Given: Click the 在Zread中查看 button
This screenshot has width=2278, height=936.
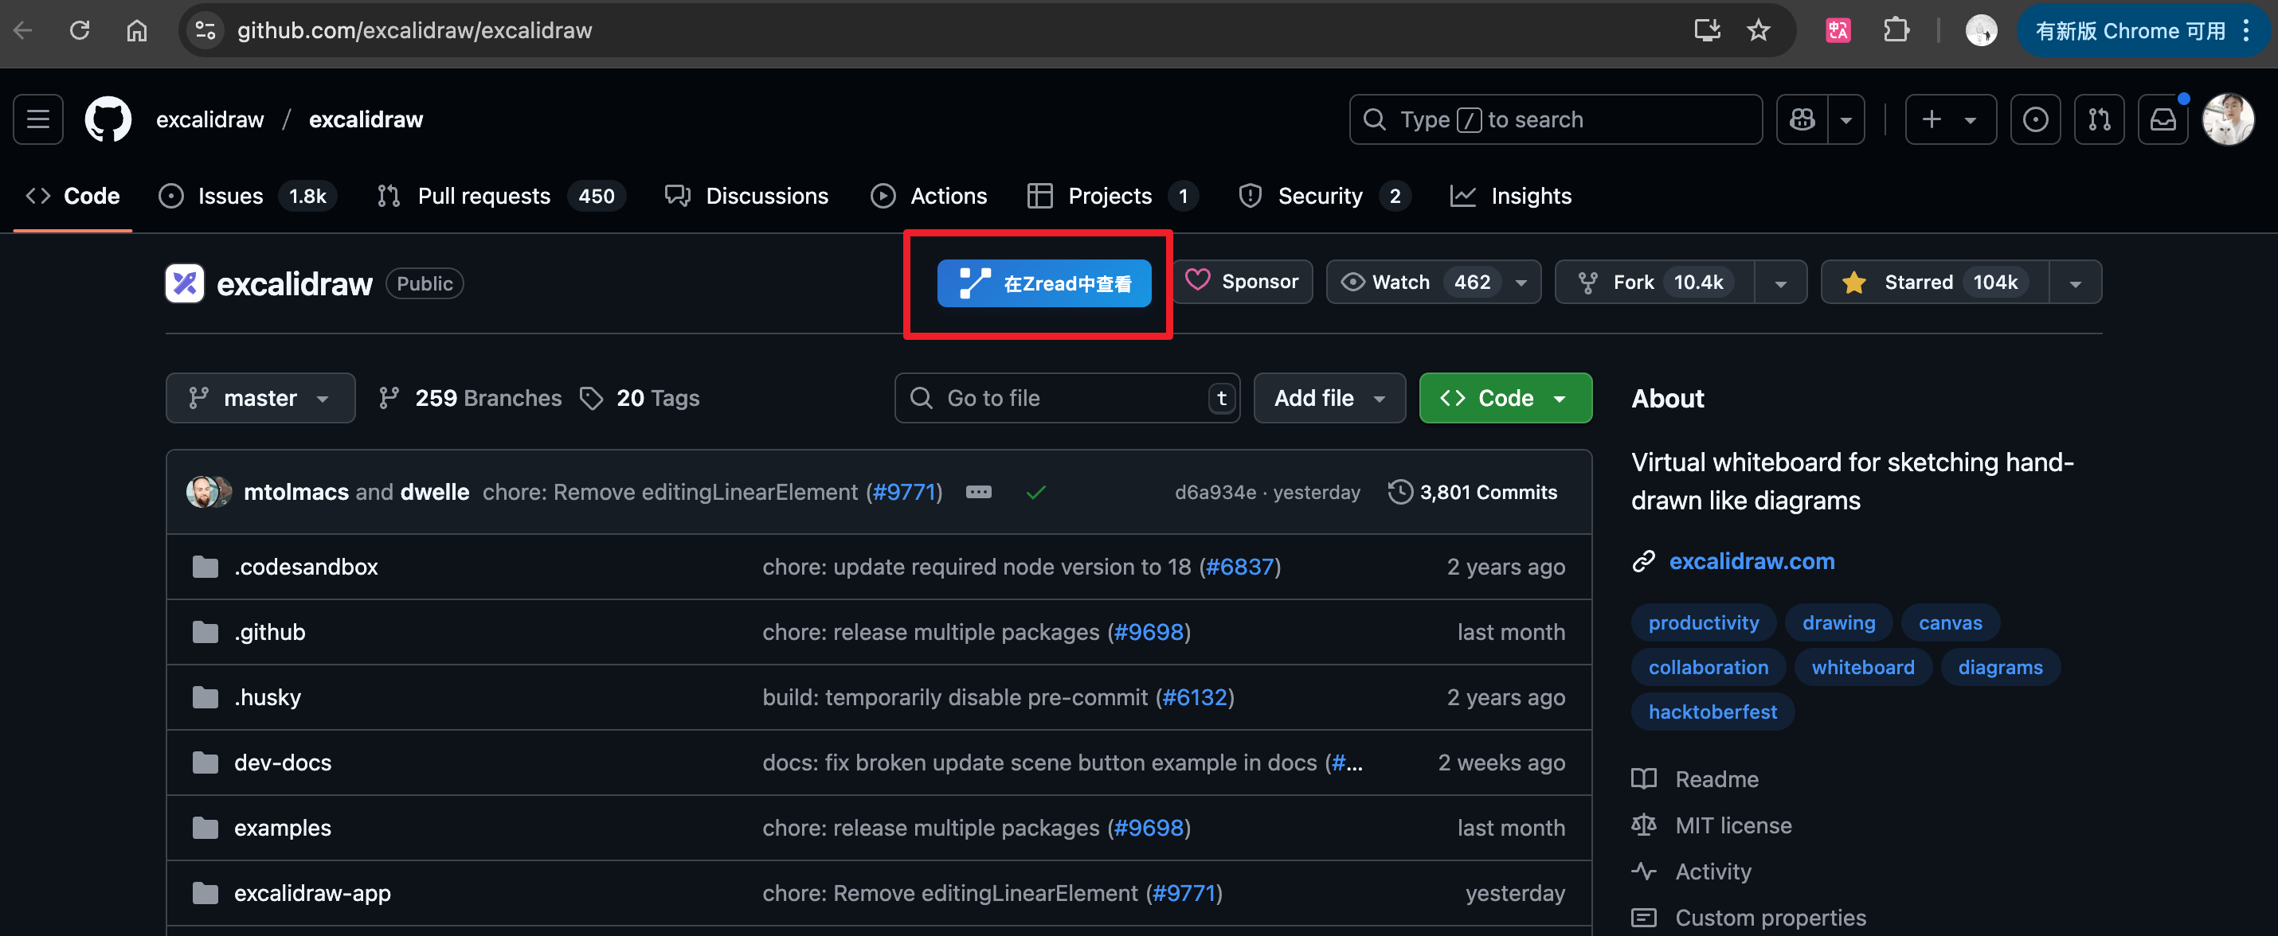Looking at the screenshot, I should pyautogui.click(x=1043, y=283).
